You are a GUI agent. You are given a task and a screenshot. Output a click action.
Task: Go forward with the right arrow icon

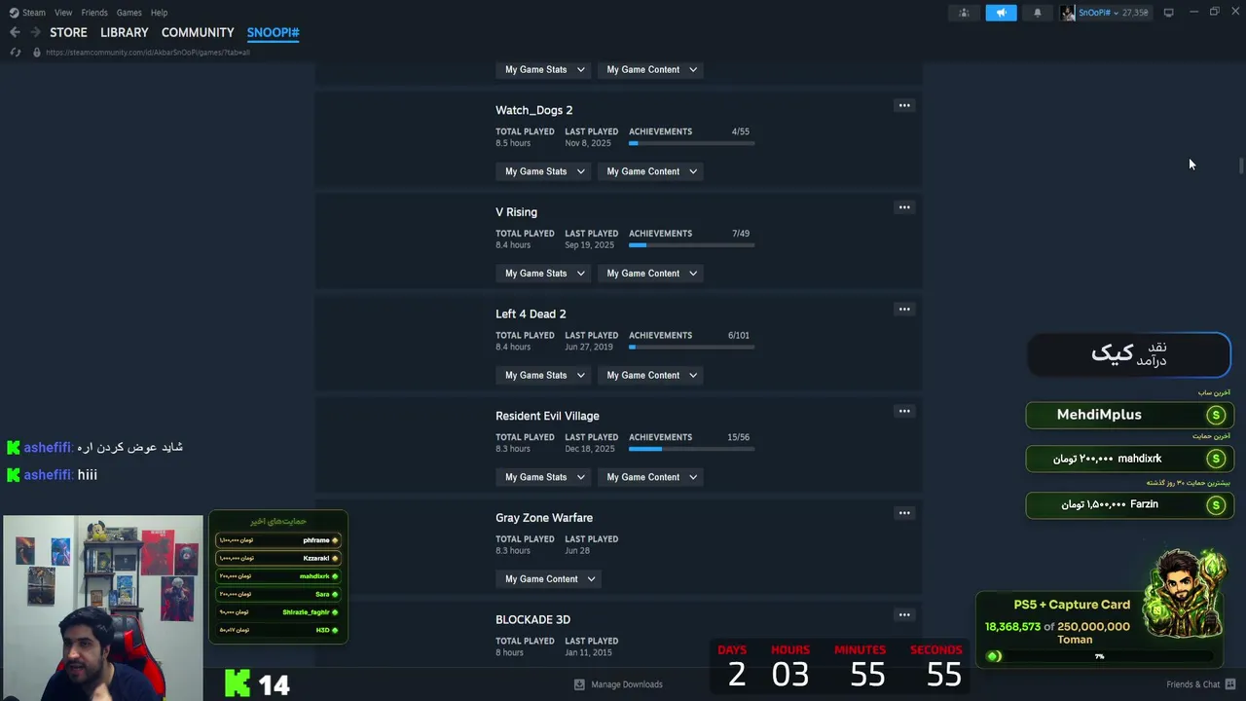pyautogui.click(x=35, y=32)
